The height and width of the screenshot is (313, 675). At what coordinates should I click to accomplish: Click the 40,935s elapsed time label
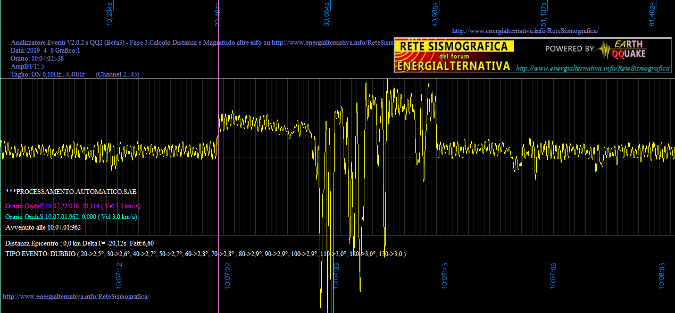[x=435, y=14]
